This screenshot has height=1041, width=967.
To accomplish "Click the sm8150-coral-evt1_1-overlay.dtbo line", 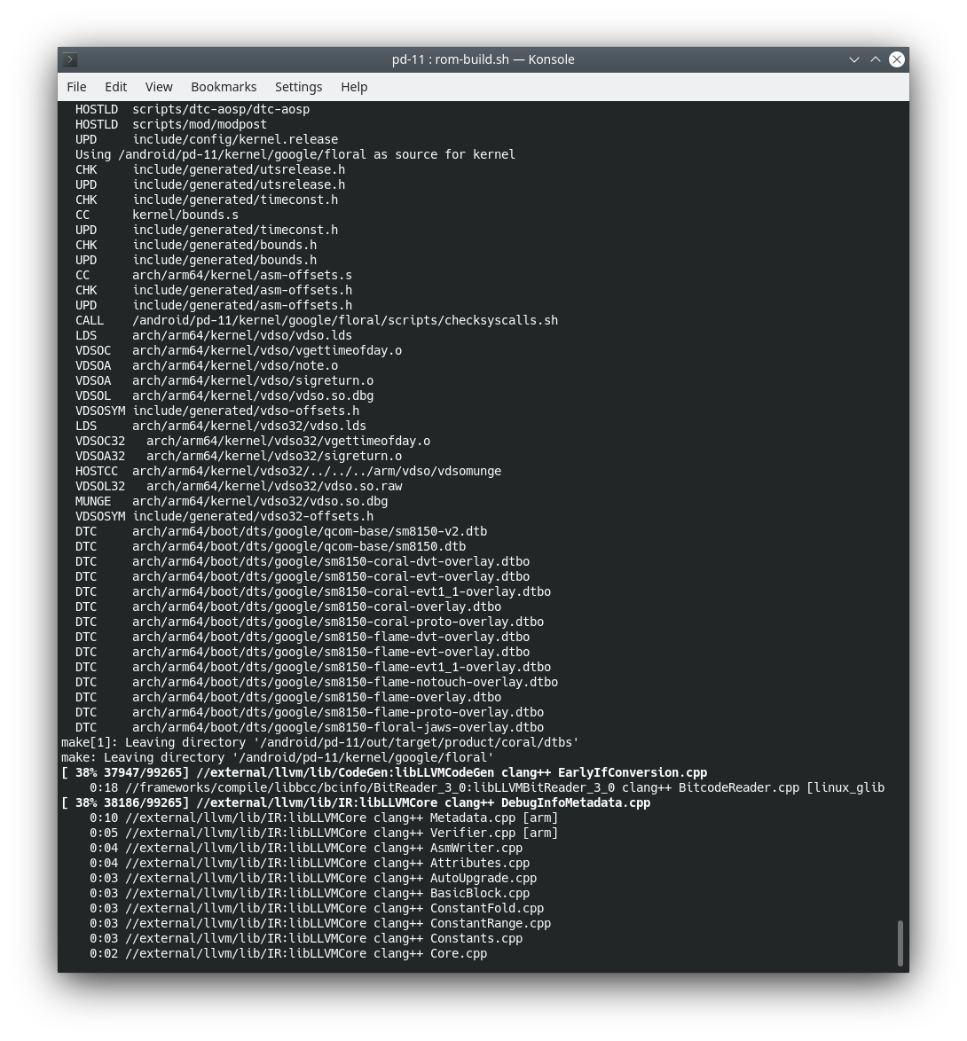I will [x=313, y=592].
